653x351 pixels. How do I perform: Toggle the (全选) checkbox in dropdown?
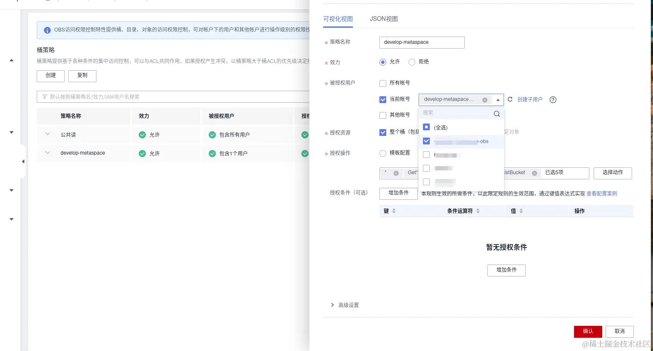[x=426, y=127]
